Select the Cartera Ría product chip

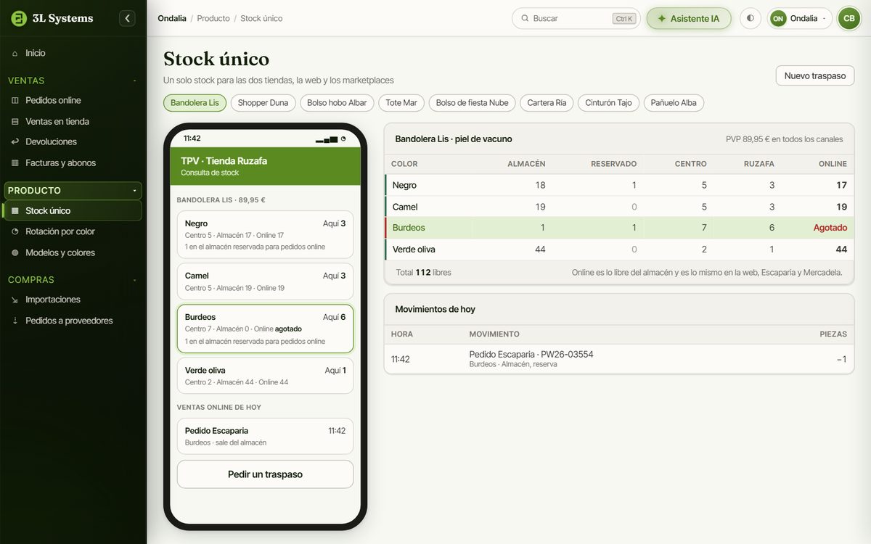547,103
